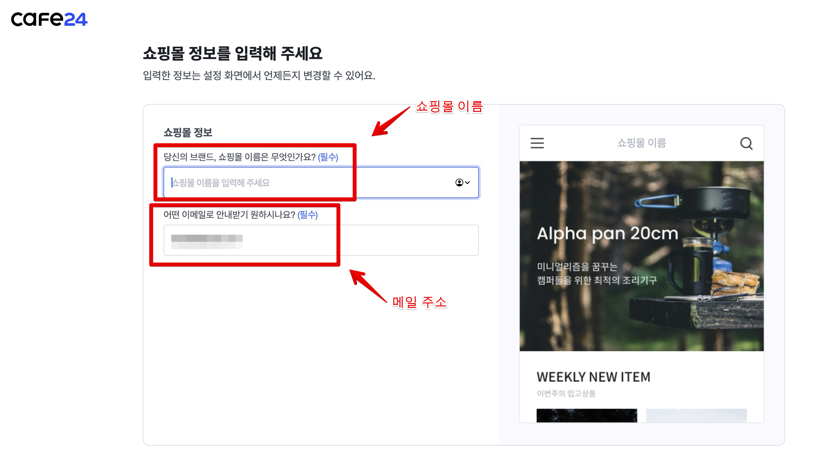Image resolution: width=828 pixels, height=470 pixels.
Task: Click '(필수)' next to email question
Action: coord(308,215)
